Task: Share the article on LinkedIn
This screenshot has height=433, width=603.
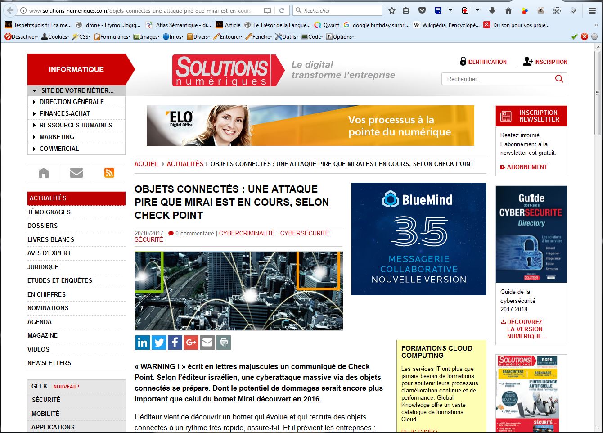Action: tap(143, 343)
